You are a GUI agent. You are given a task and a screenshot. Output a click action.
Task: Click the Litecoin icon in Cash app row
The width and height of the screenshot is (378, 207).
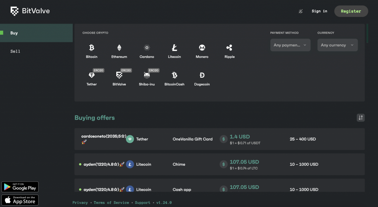[130, 189]
